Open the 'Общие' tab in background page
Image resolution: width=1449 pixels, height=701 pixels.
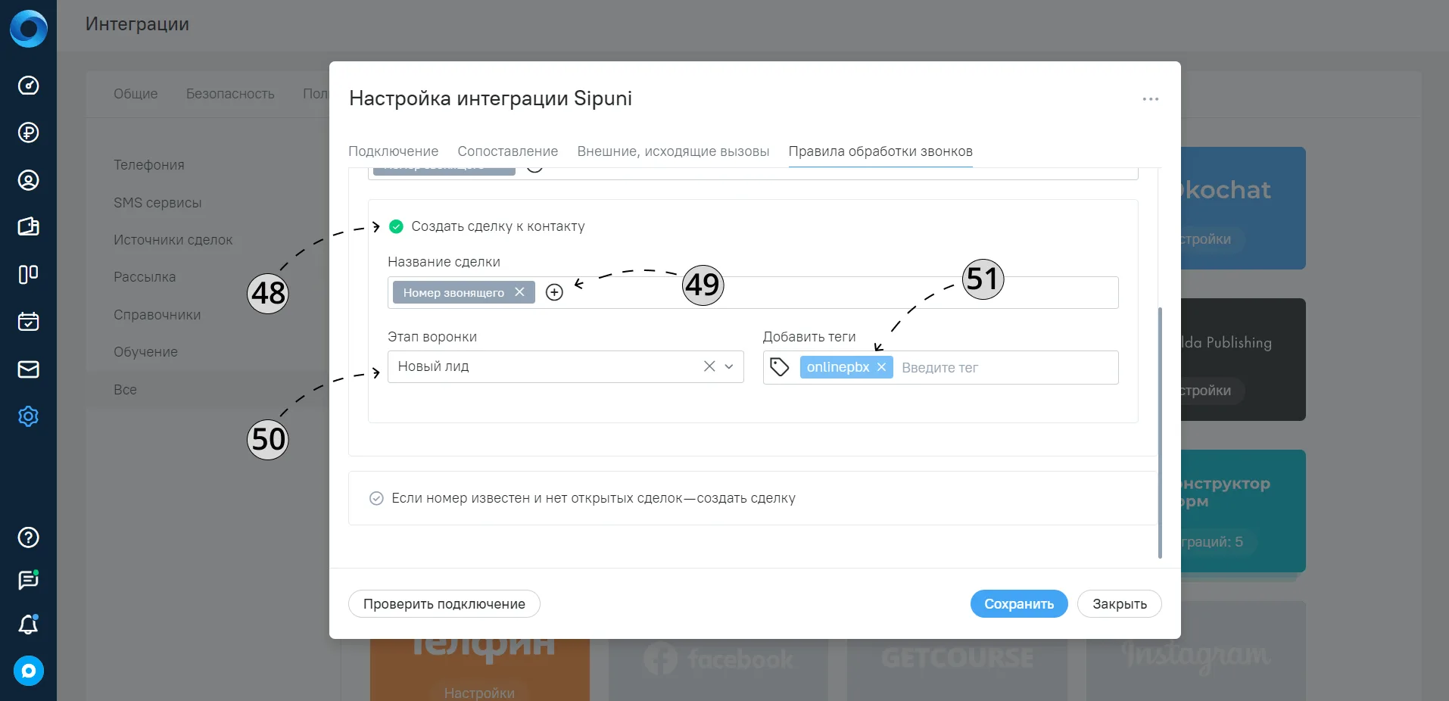(x=136, y=94)
